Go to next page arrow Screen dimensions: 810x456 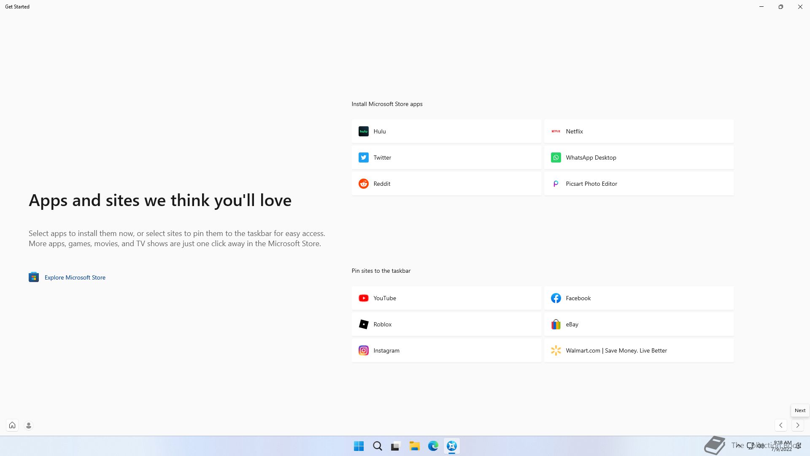pos(797,425)
